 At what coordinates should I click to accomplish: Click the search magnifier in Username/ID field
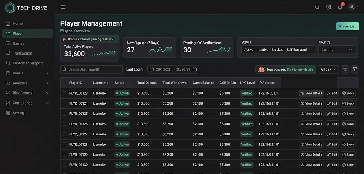65,69
